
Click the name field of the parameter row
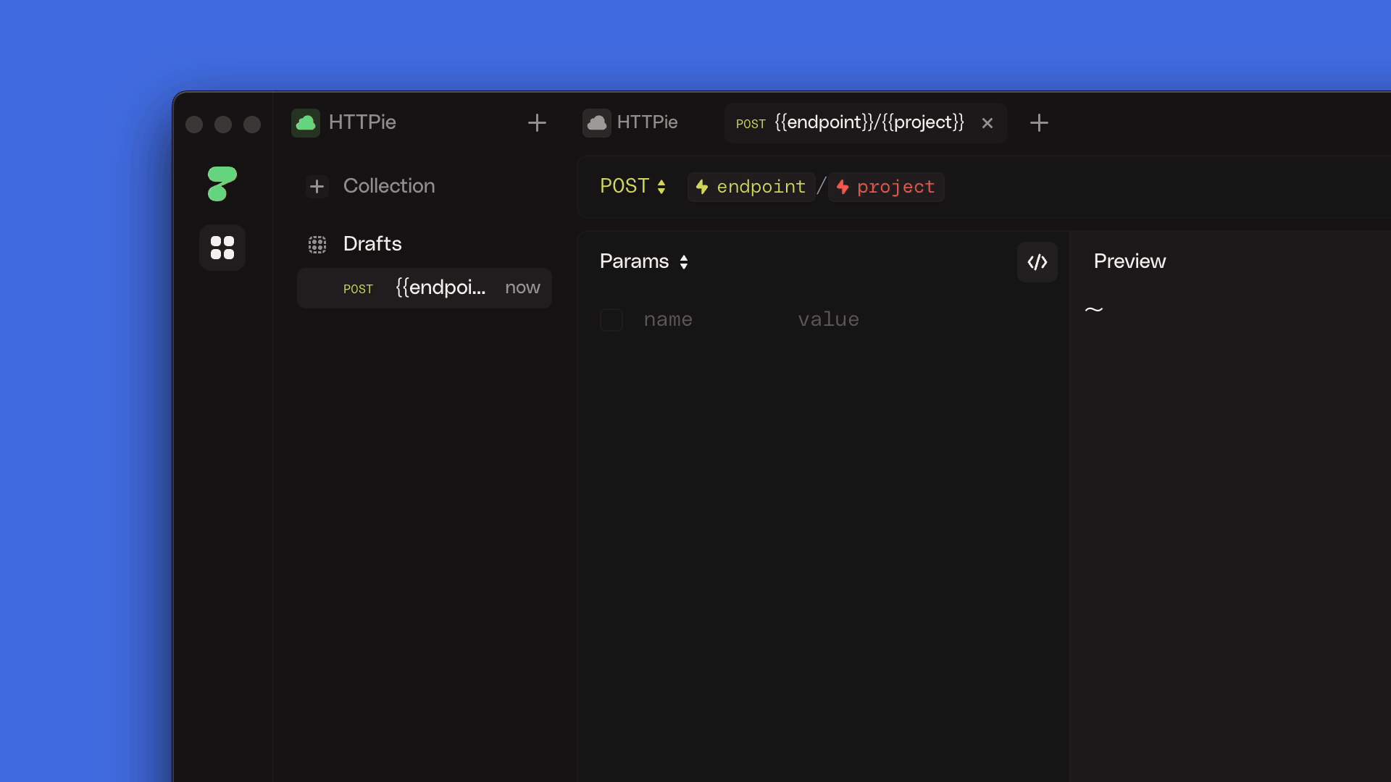click(668, 319)
